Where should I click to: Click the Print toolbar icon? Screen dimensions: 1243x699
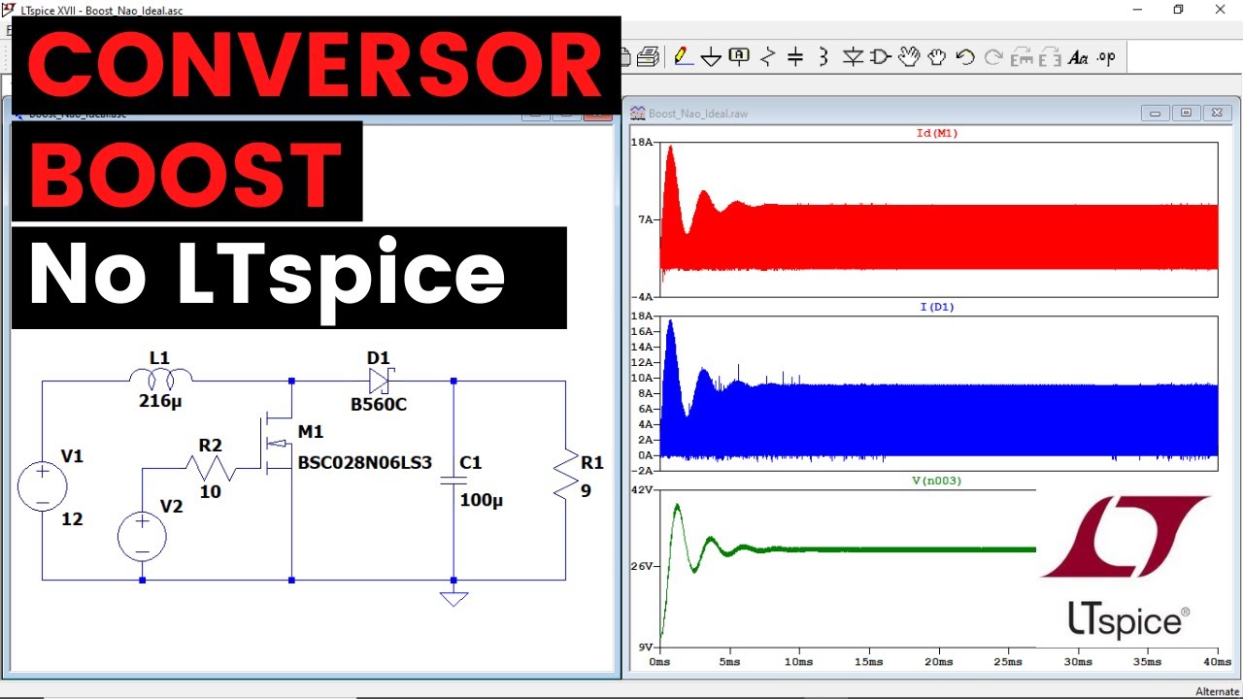tap(649, 57)
